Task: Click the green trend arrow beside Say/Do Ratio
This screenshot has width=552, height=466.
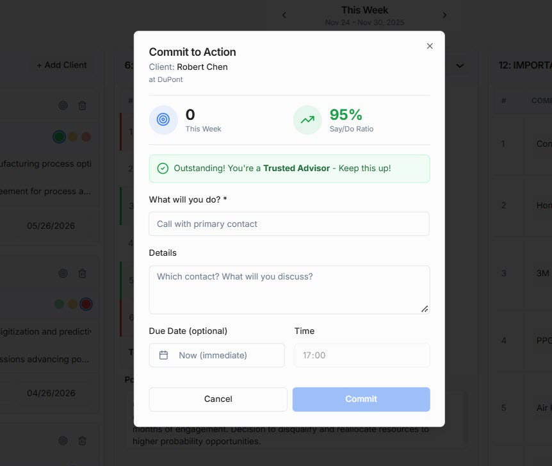Action: click(x=307, y=120)
